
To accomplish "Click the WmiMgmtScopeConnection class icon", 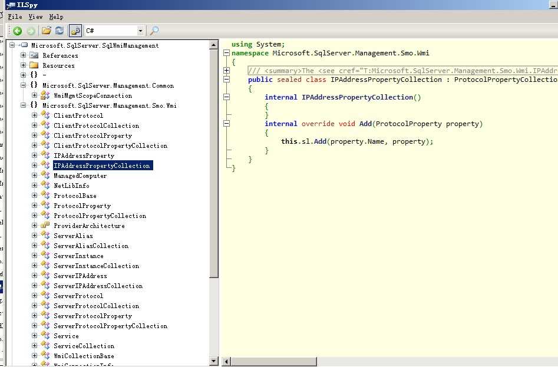I will [45, 95].
